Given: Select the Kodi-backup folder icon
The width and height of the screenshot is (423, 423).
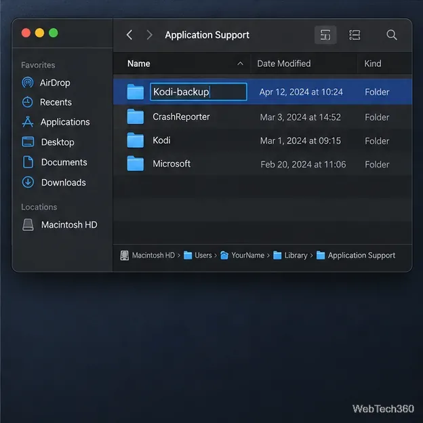Looking at the screenshot, I should (135, 92).
